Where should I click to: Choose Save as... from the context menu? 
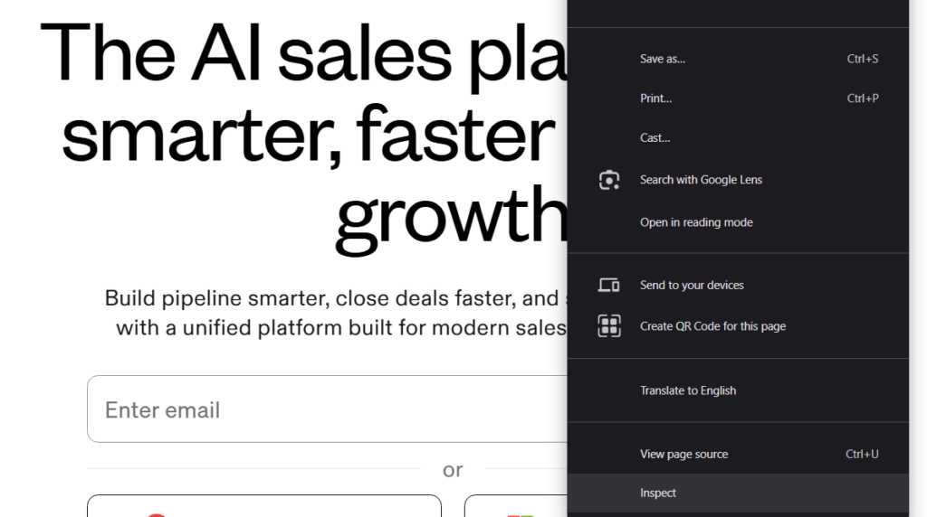[663, 59]
